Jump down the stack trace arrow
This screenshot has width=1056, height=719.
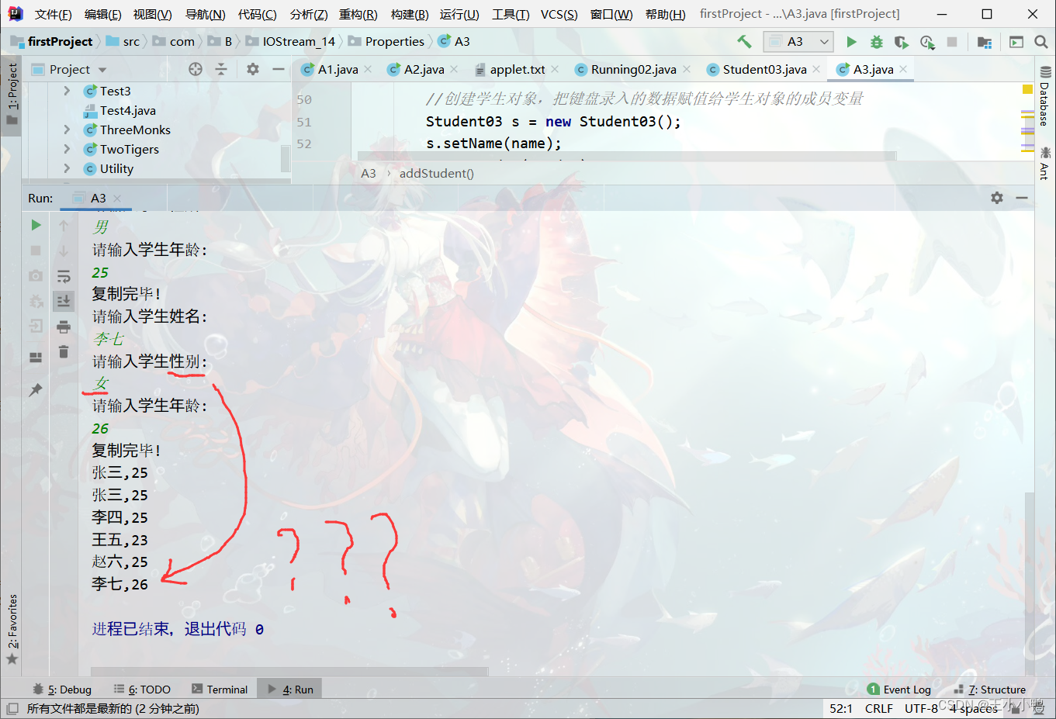click(64, 251)
